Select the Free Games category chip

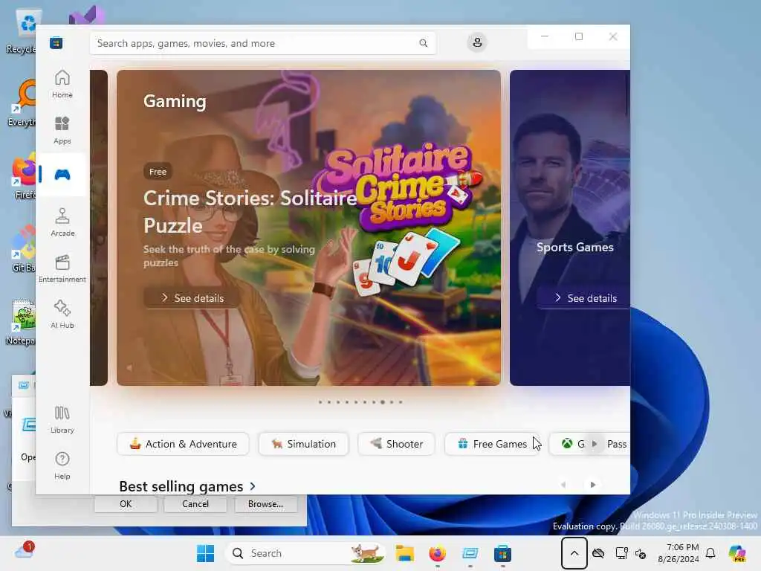492,444
